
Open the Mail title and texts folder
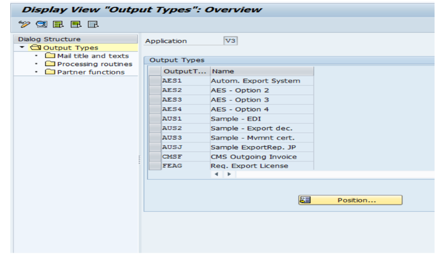[x=92, y=56]
